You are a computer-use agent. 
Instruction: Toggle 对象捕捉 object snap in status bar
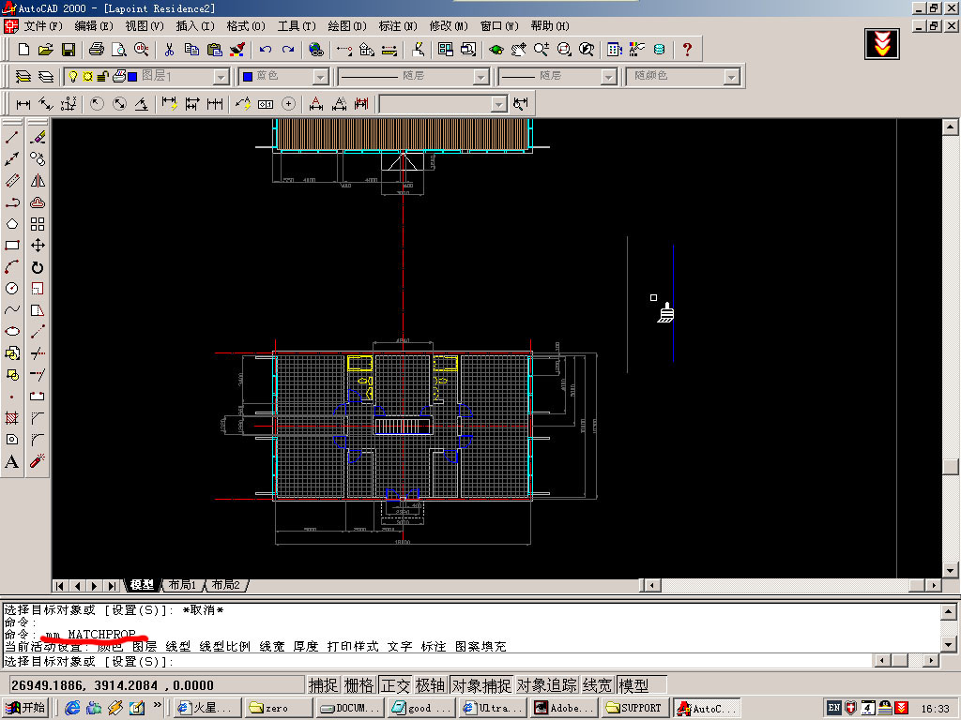[x=480, y=685]
